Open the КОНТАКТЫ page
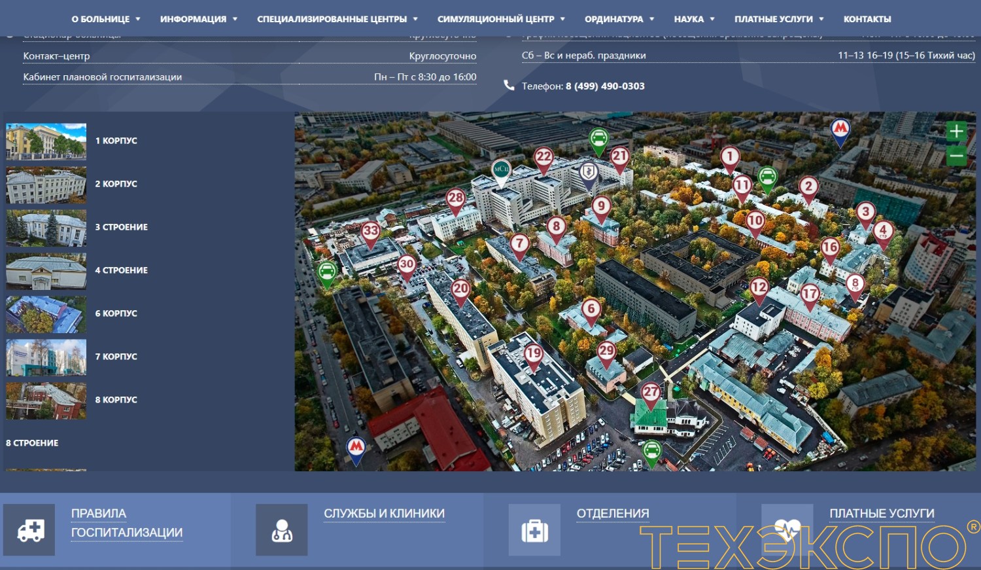 pos(867,19)
